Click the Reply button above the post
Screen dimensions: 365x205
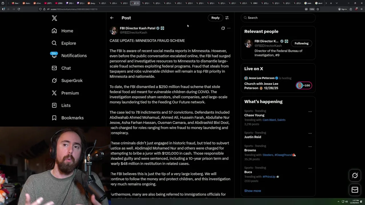(x=215, y=18)
